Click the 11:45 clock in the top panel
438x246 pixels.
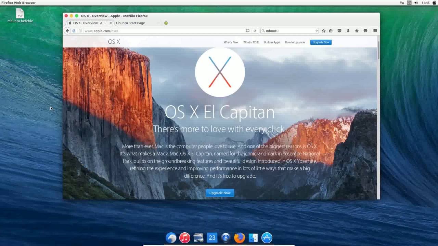pos(426,3)
